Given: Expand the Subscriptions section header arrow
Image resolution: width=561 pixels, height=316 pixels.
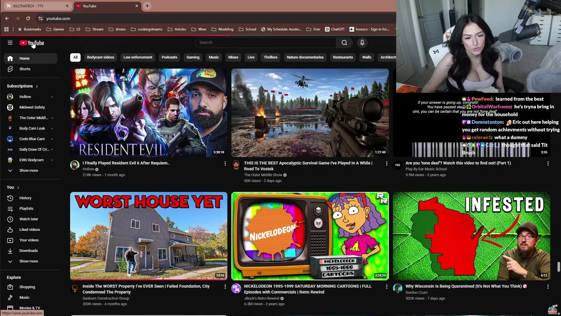Looking at the screenshot, I should click(x=37, y=86).
